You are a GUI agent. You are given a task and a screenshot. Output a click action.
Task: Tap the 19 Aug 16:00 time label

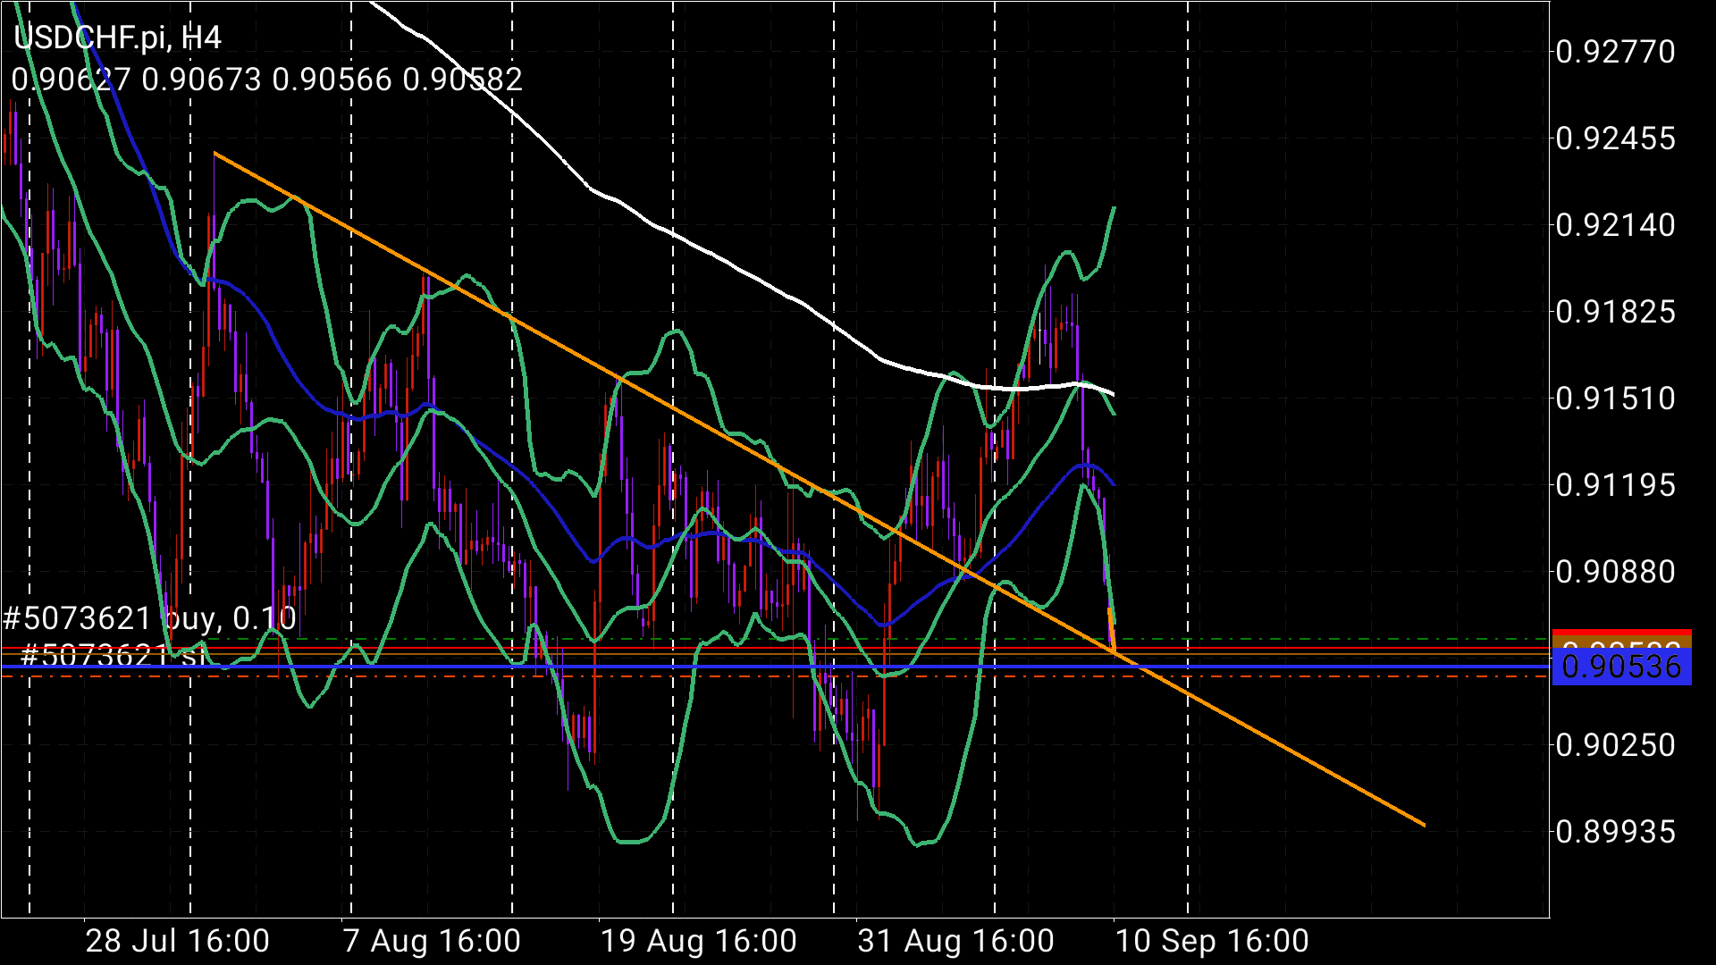pos(698,941)
